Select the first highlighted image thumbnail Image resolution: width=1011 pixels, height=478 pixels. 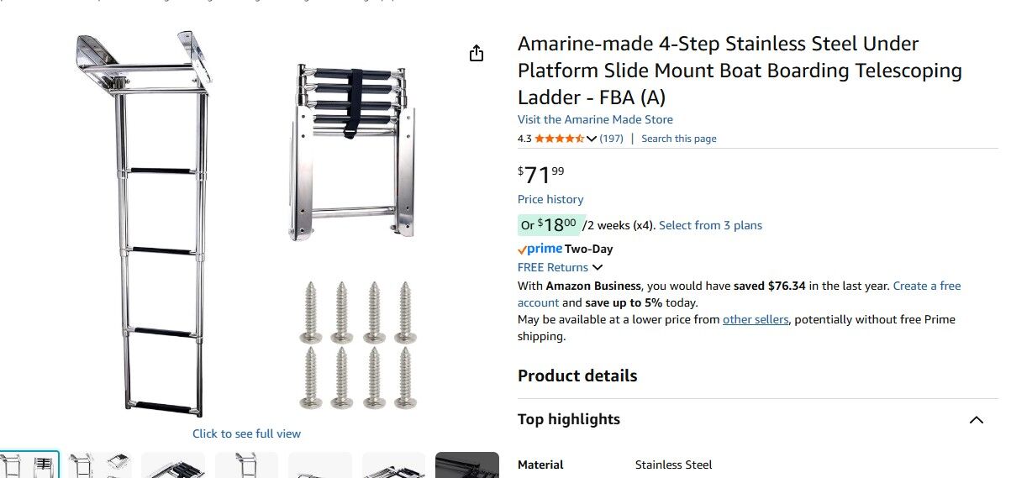point(29,465)
